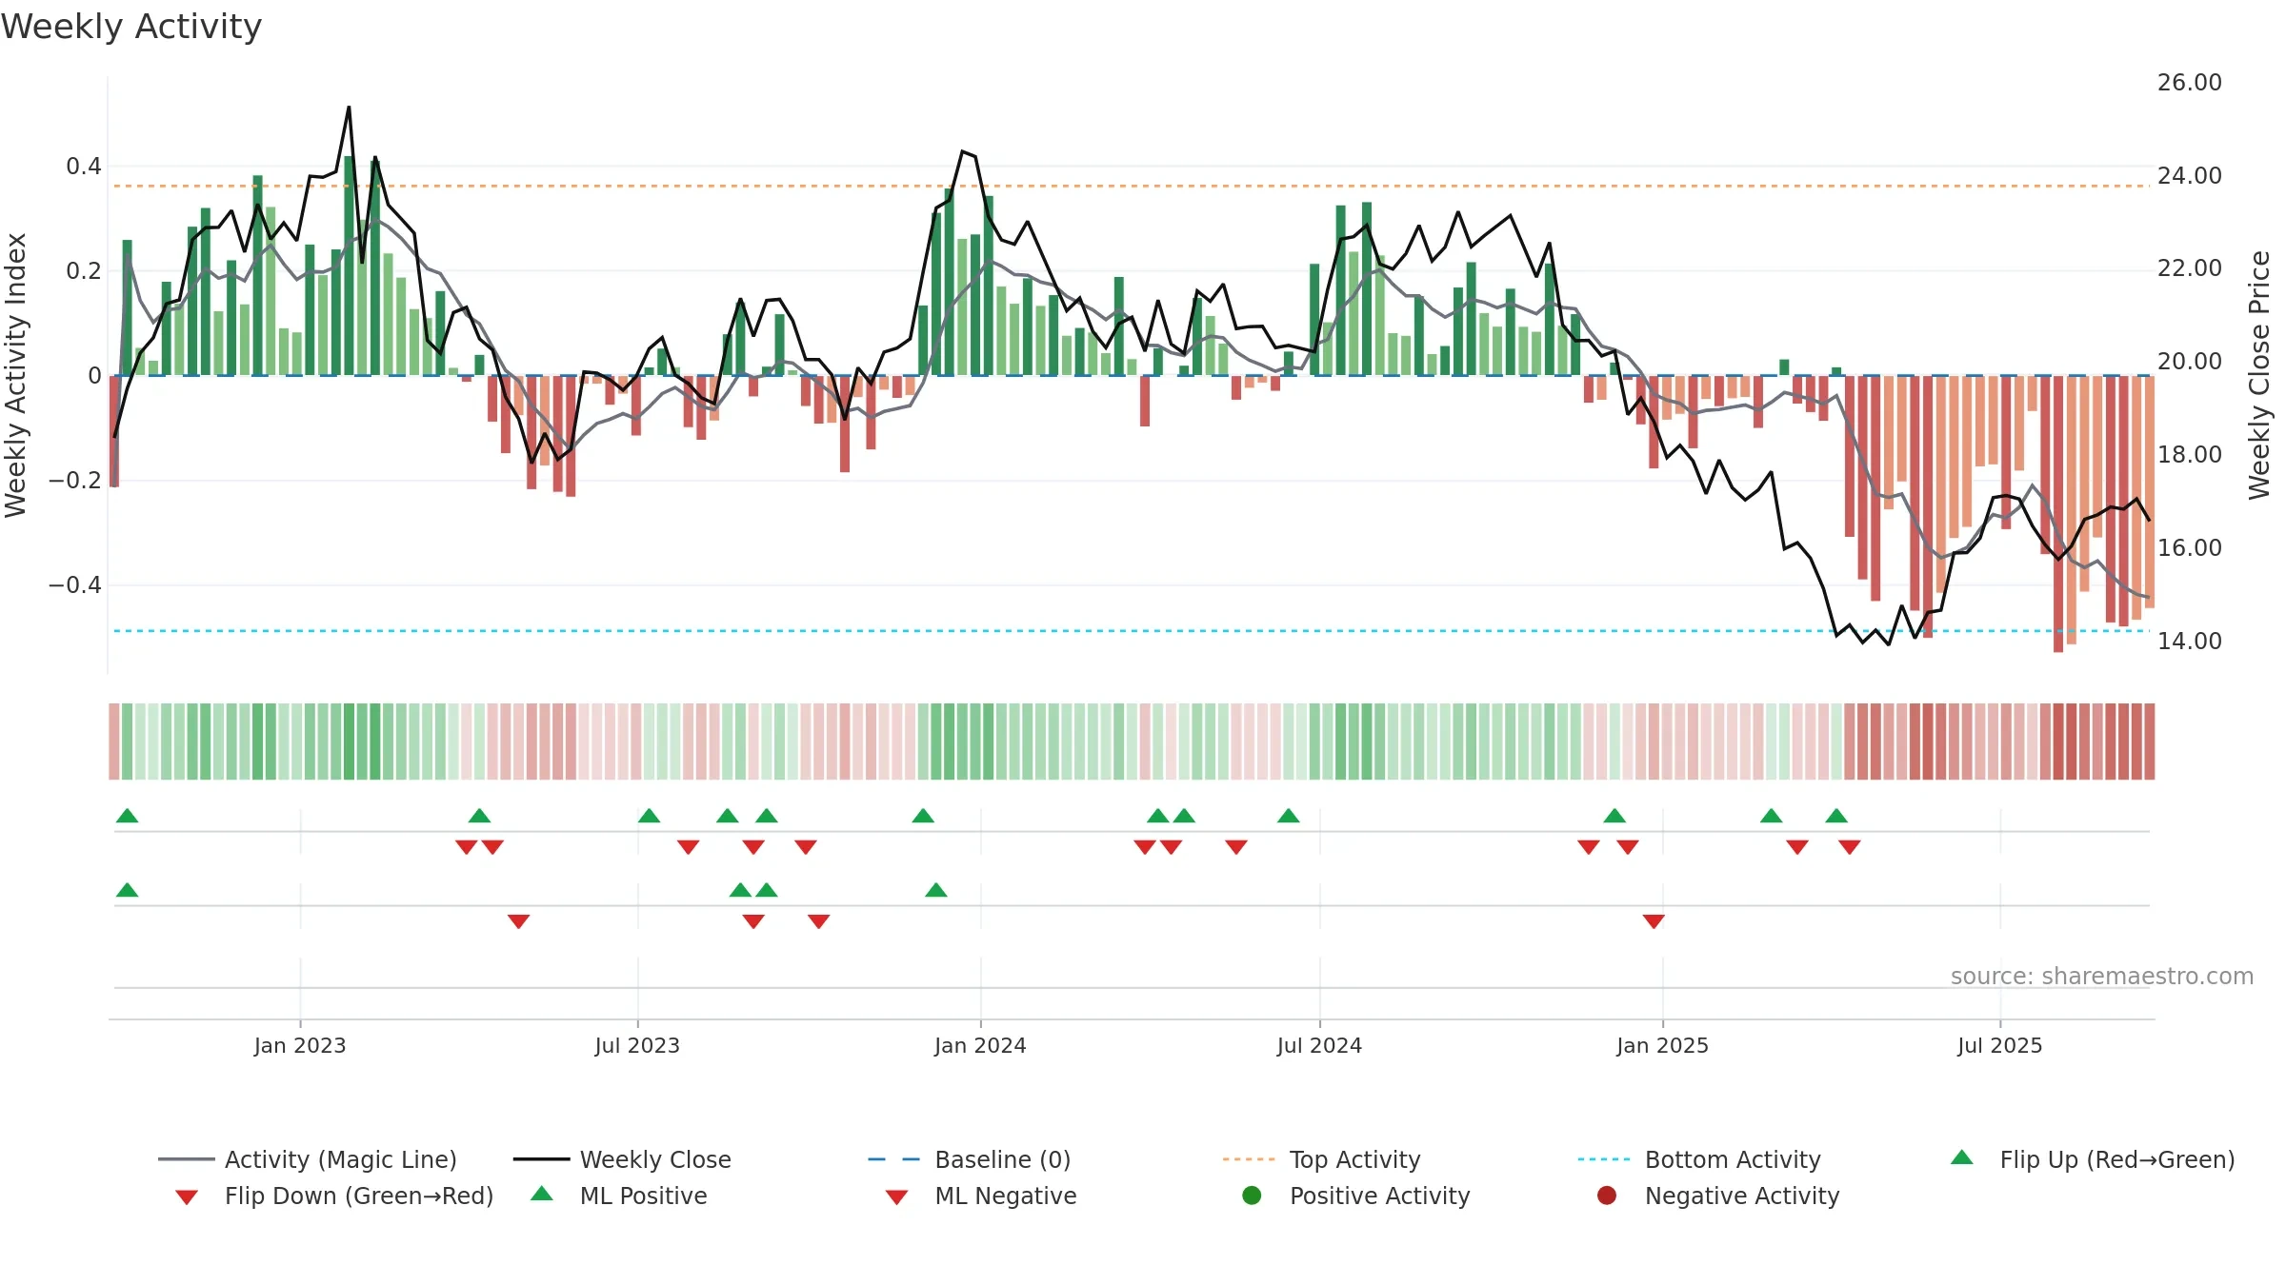This screenshot has height=1285, width=2286.
Task: Click the Negative Activity red circle icon
Action: [x=1607, y=1195]
